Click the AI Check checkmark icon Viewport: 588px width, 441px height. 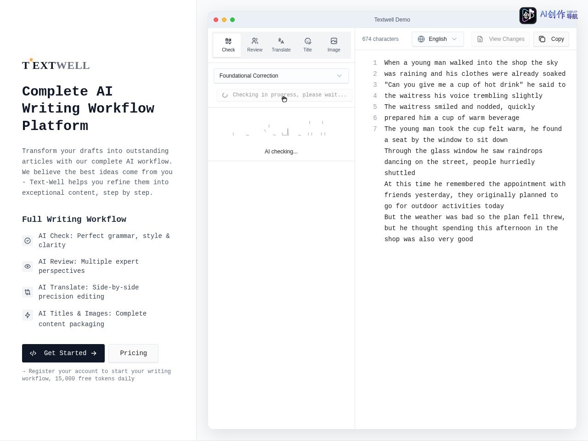pos(28,241)
